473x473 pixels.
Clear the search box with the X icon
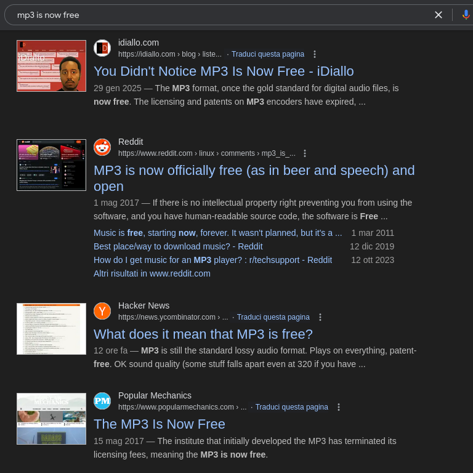[x=439, y=15]
